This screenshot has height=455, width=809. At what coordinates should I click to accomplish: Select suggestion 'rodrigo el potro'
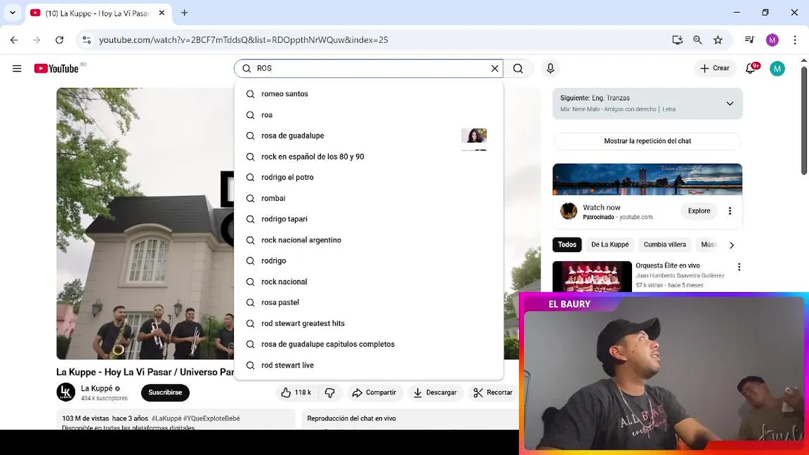(x=368, y=177)
